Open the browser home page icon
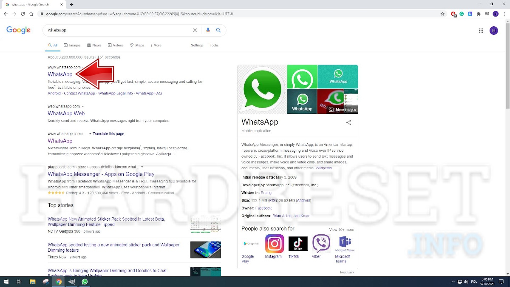The width and height of the screenshot is (510, 287). [x=31, y=14]
